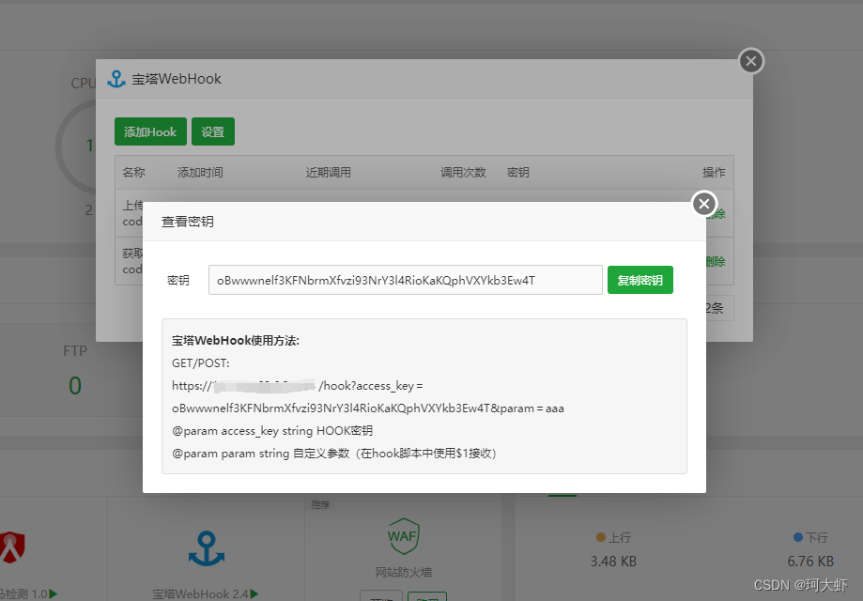The width and height of the screenshot is (863, 601).
Task: Click the 复制密钥 button
Action: point(640,280)
